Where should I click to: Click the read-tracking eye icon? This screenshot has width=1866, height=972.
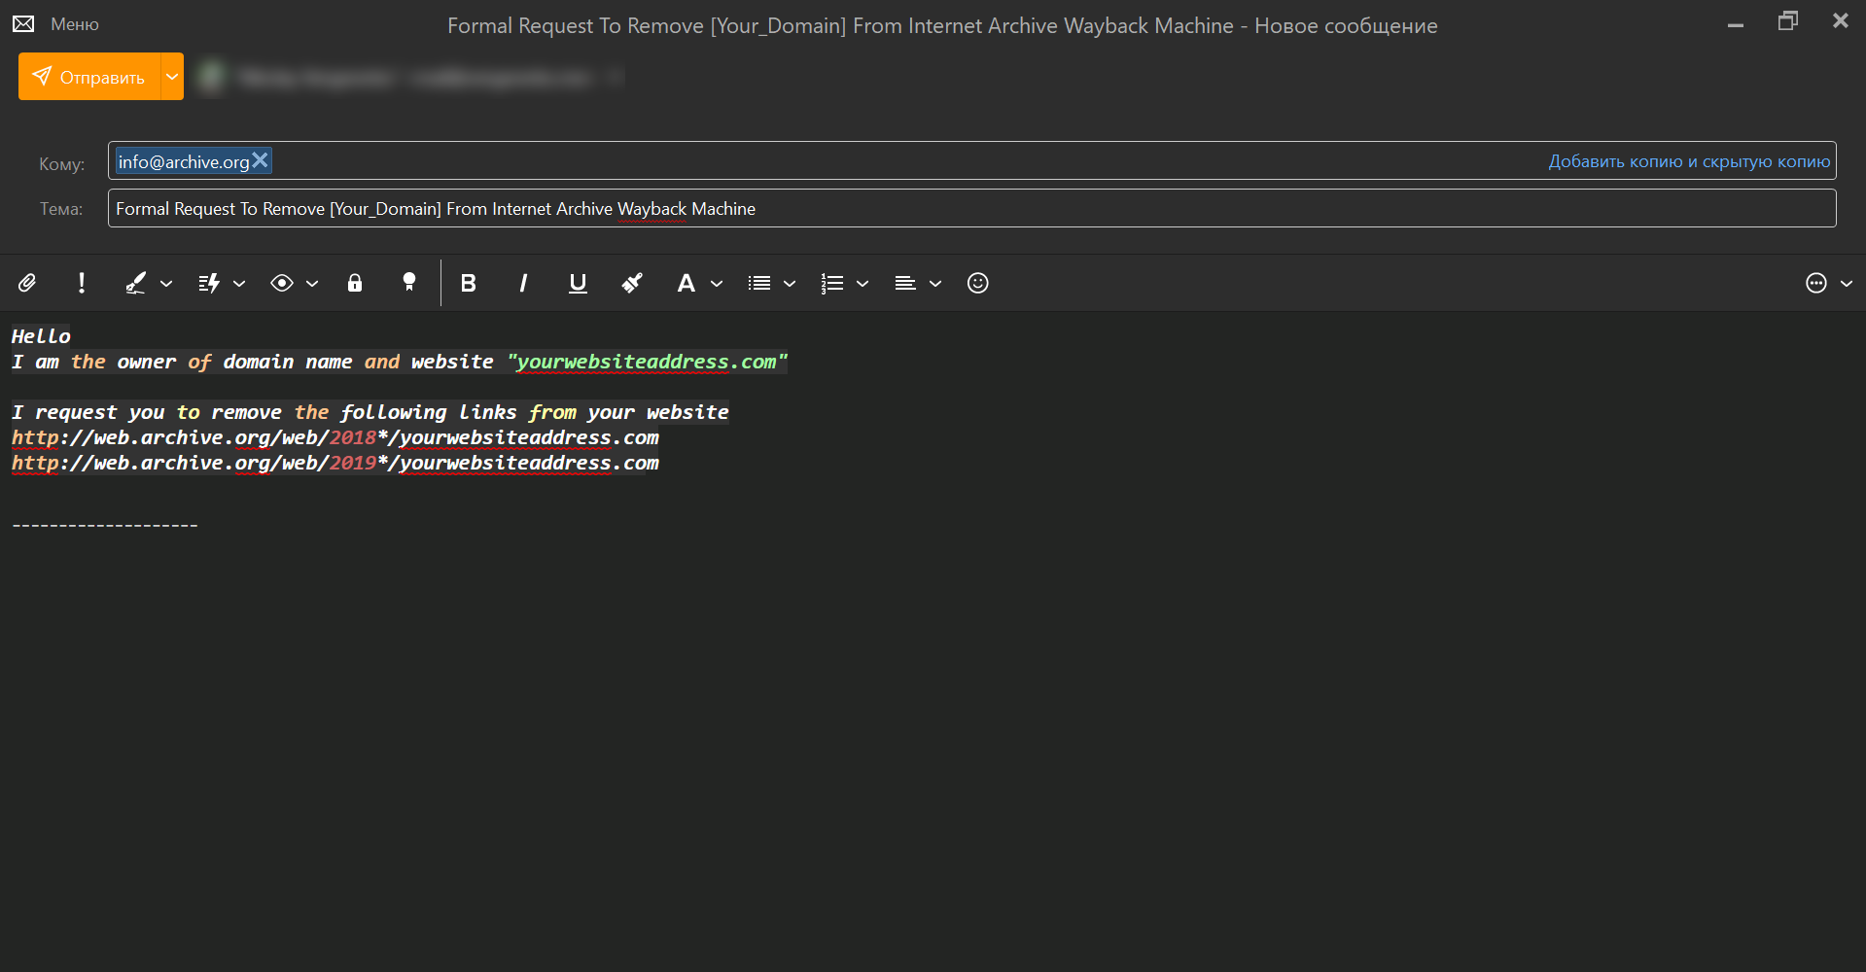(x=282, y=283)
